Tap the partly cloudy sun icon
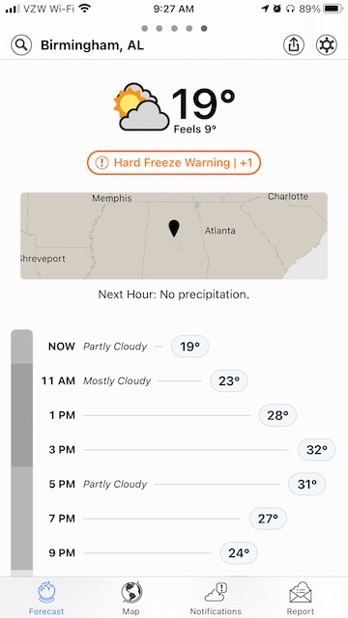Image resolution: width=348 pixels, height=618 pixels. (141, 107)
